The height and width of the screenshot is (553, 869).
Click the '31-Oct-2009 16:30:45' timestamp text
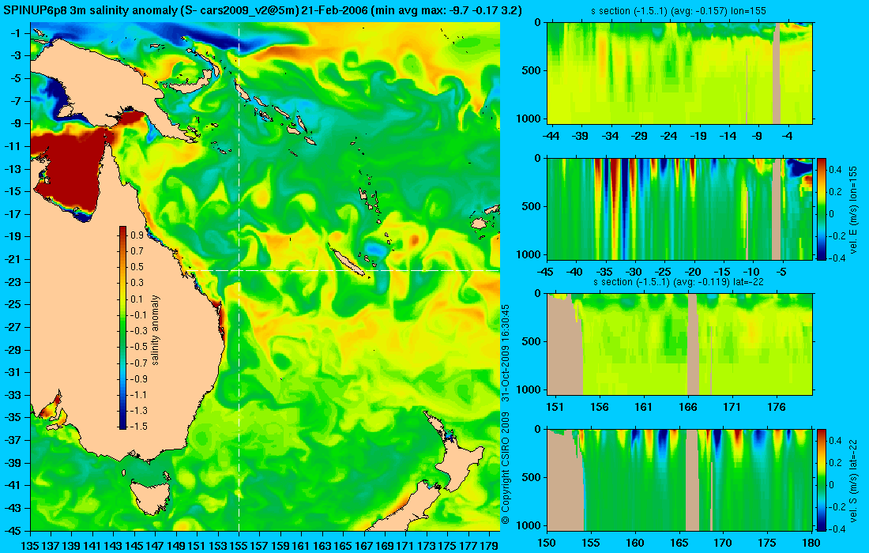505,352
